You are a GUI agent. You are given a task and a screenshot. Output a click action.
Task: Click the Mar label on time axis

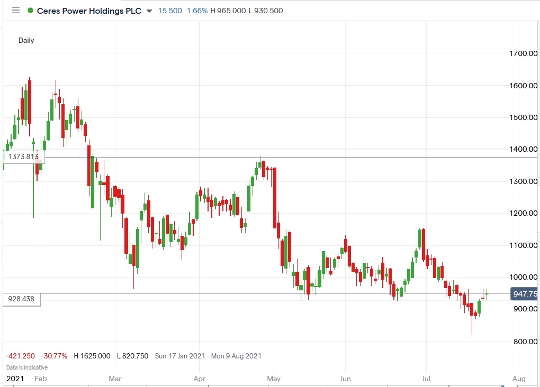point(115,379)
